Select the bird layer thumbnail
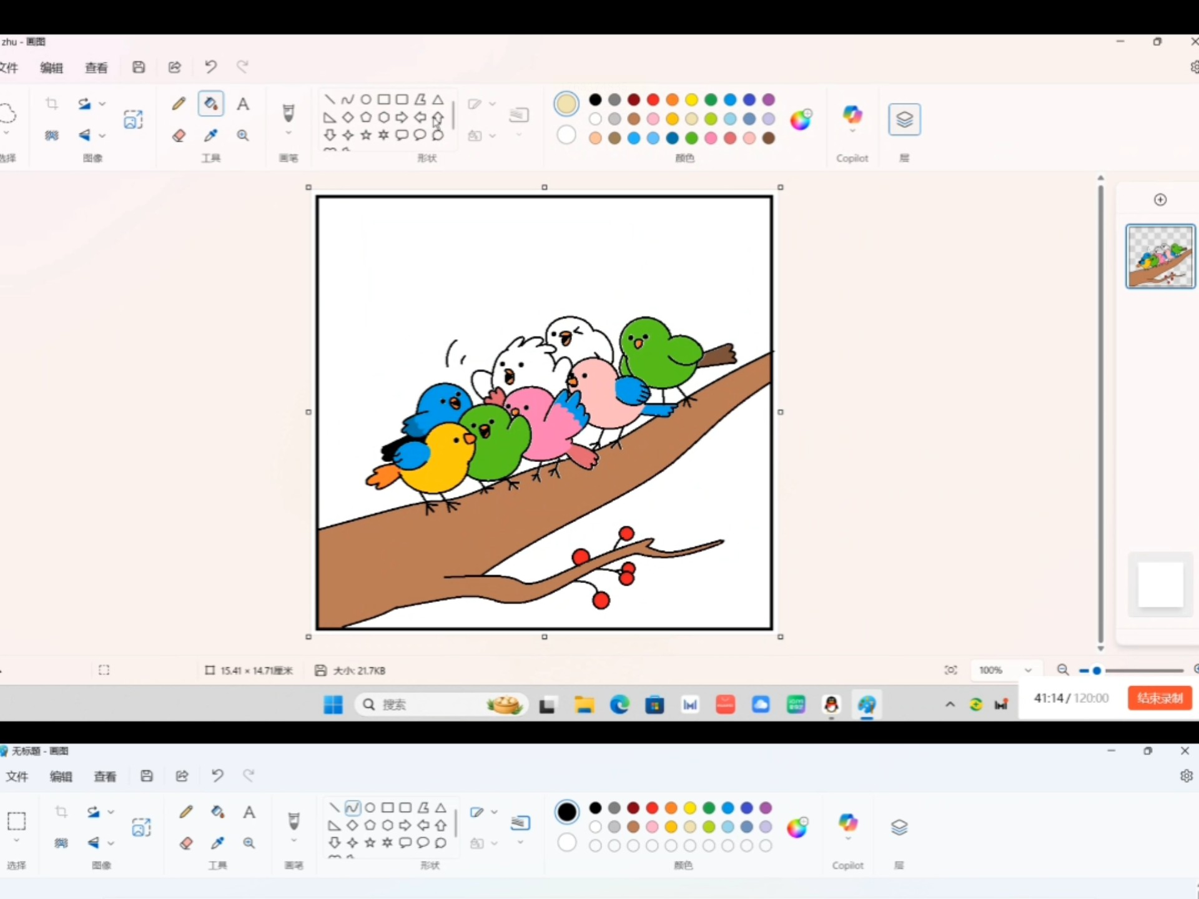Image resolution: width=1199 pixels, height=899 pixels. tap(1160, 256)
